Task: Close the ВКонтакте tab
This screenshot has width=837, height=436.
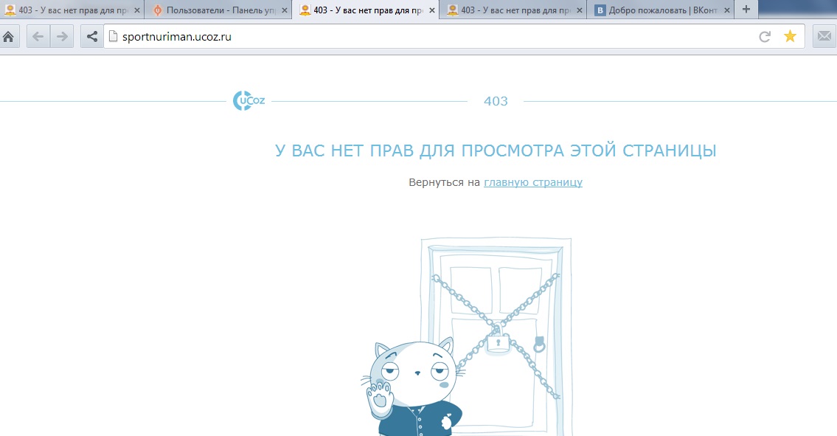Action: 726,10
